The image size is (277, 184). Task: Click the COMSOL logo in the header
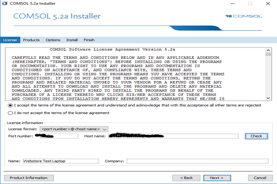pyautogui.click(x=244, y=16)
